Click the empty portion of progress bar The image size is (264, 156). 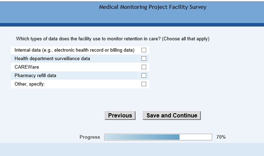coord(196,137)
